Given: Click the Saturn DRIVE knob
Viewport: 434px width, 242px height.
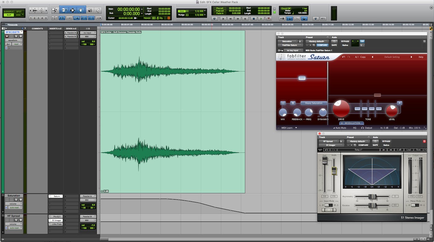Looking at the screenshot, I should 341,108.
